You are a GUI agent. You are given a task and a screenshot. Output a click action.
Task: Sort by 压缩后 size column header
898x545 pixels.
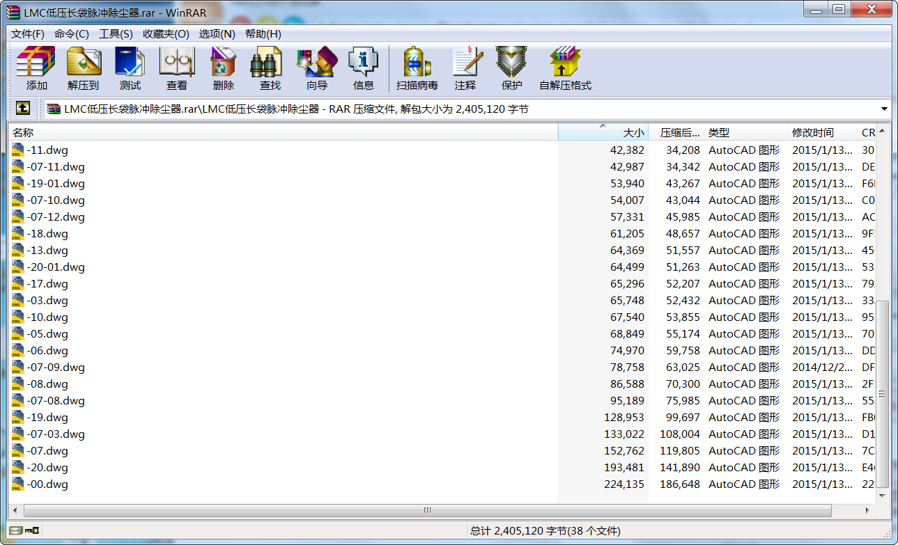tap(676, 132)
